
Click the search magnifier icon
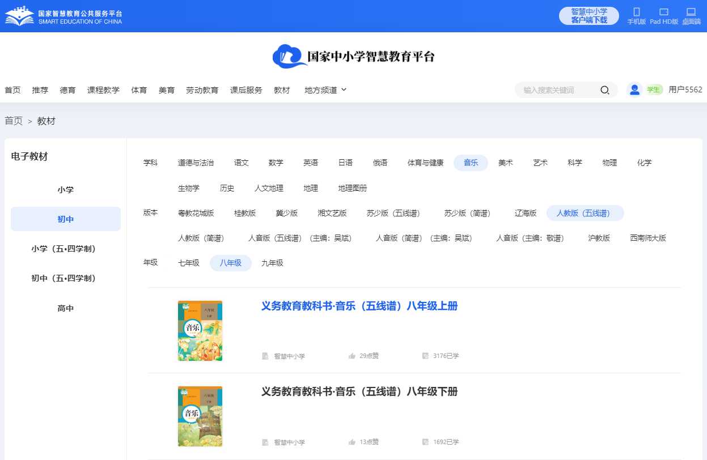[x=605, y=90]
